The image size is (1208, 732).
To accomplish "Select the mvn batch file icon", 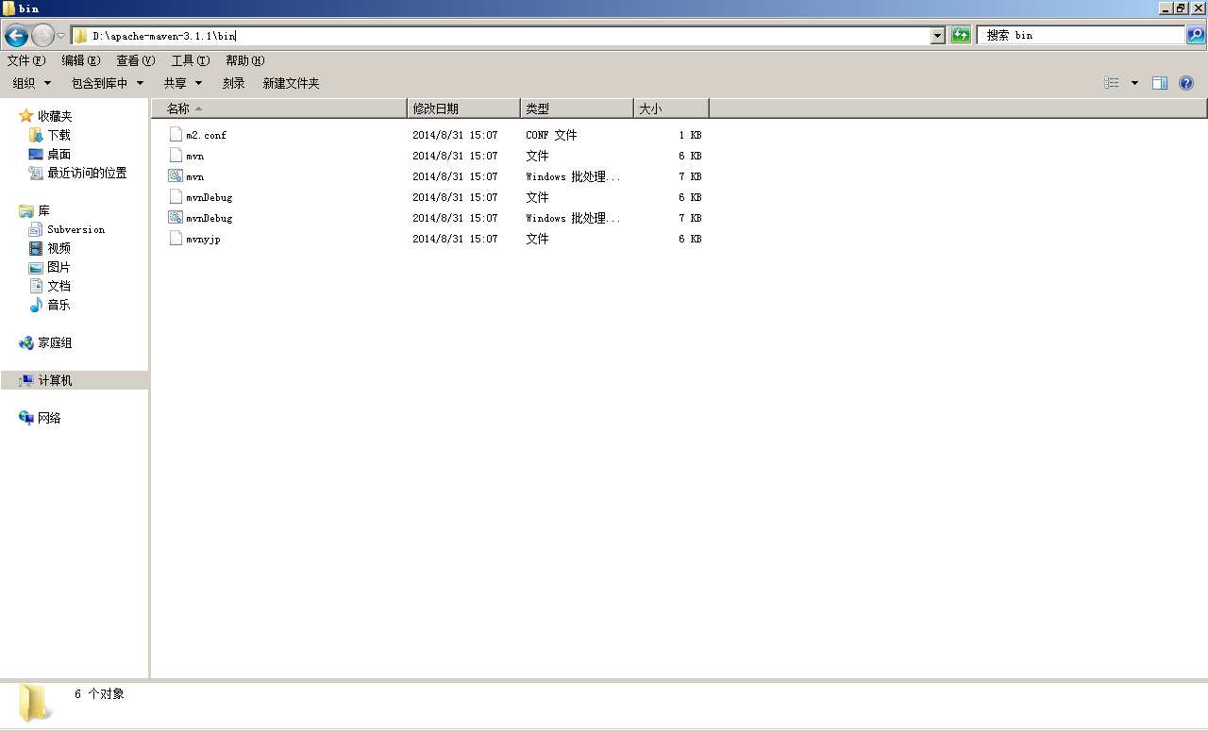I will pyautogui.click(x=175, y=176).
